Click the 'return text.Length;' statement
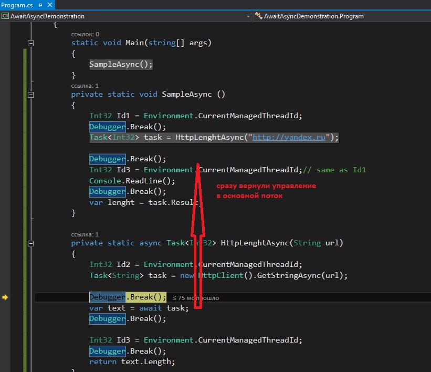Viewport: 431px width, 372px height. coord(132,361)
